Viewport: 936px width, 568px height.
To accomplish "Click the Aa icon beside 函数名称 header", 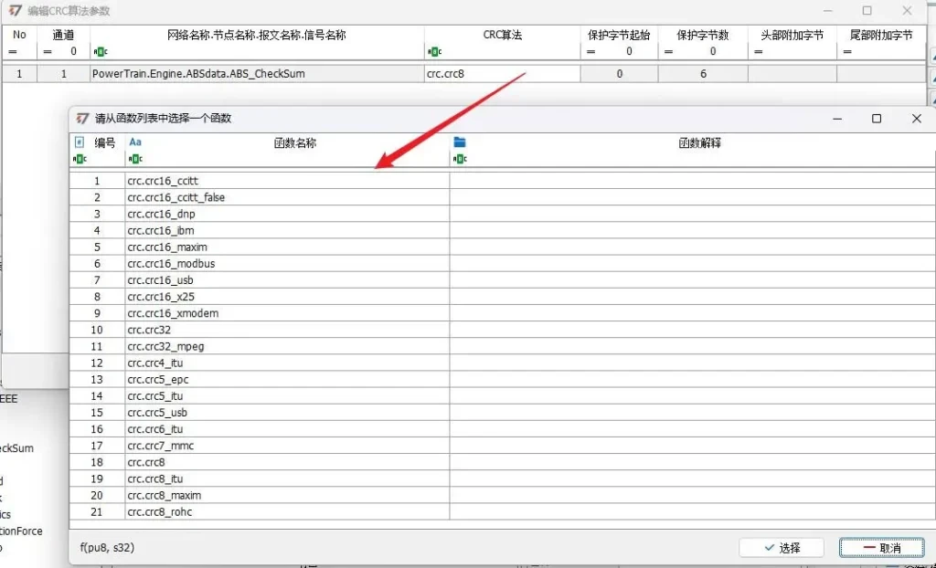I will pos(134,142).
